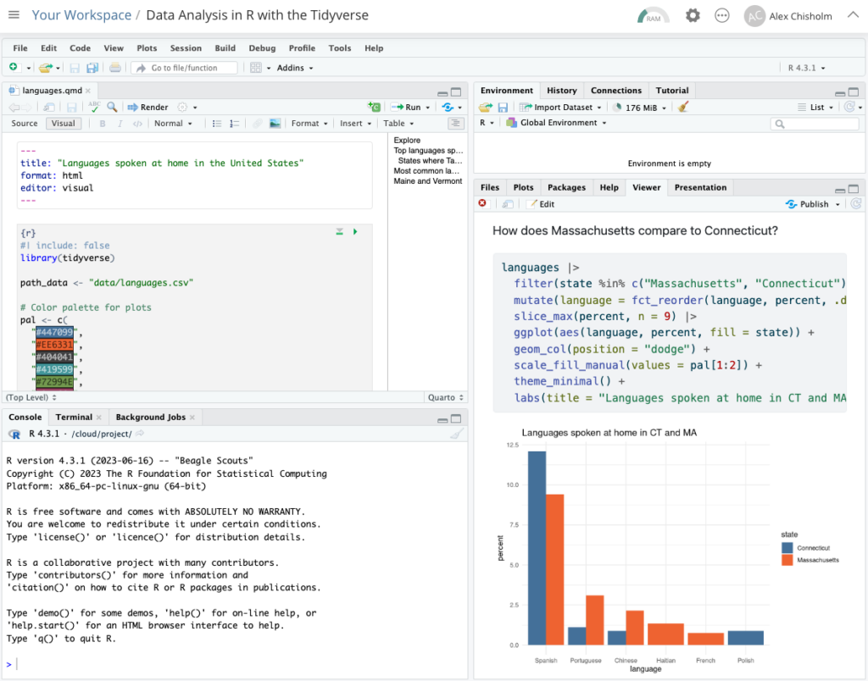Toggle the document outline pane button
Image resolution: width=868 pixels, height=681 pixels.
pos(456,124)
